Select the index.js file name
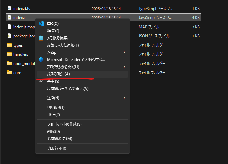Image resolution: width=228 pixels, height=164 pixels. pos(20,18)
